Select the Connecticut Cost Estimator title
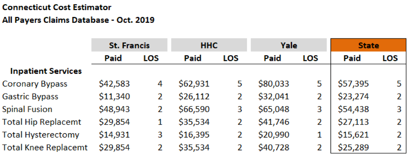The width and height of the screenshot is (414, 161). (x=57, y=7)
